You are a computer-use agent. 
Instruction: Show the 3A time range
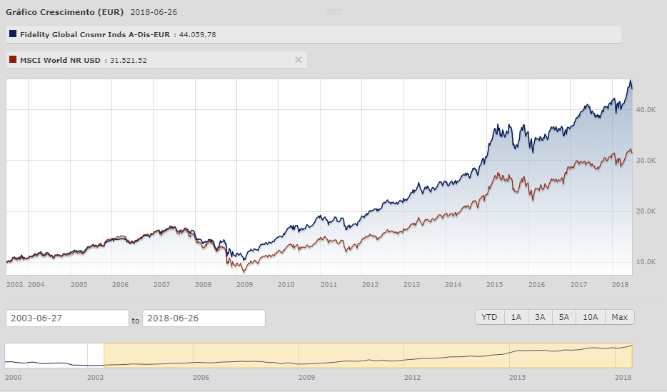(540, 317)
